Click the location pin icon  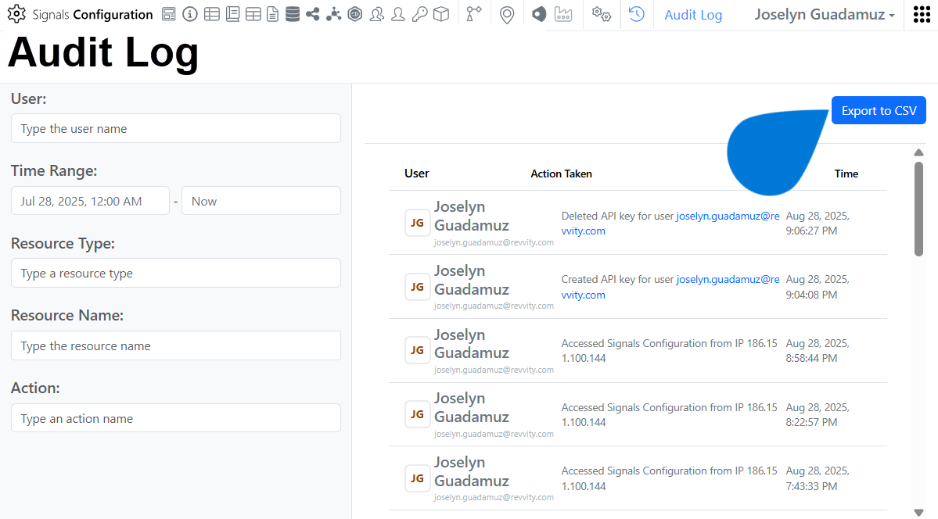[x=506, y=14]
